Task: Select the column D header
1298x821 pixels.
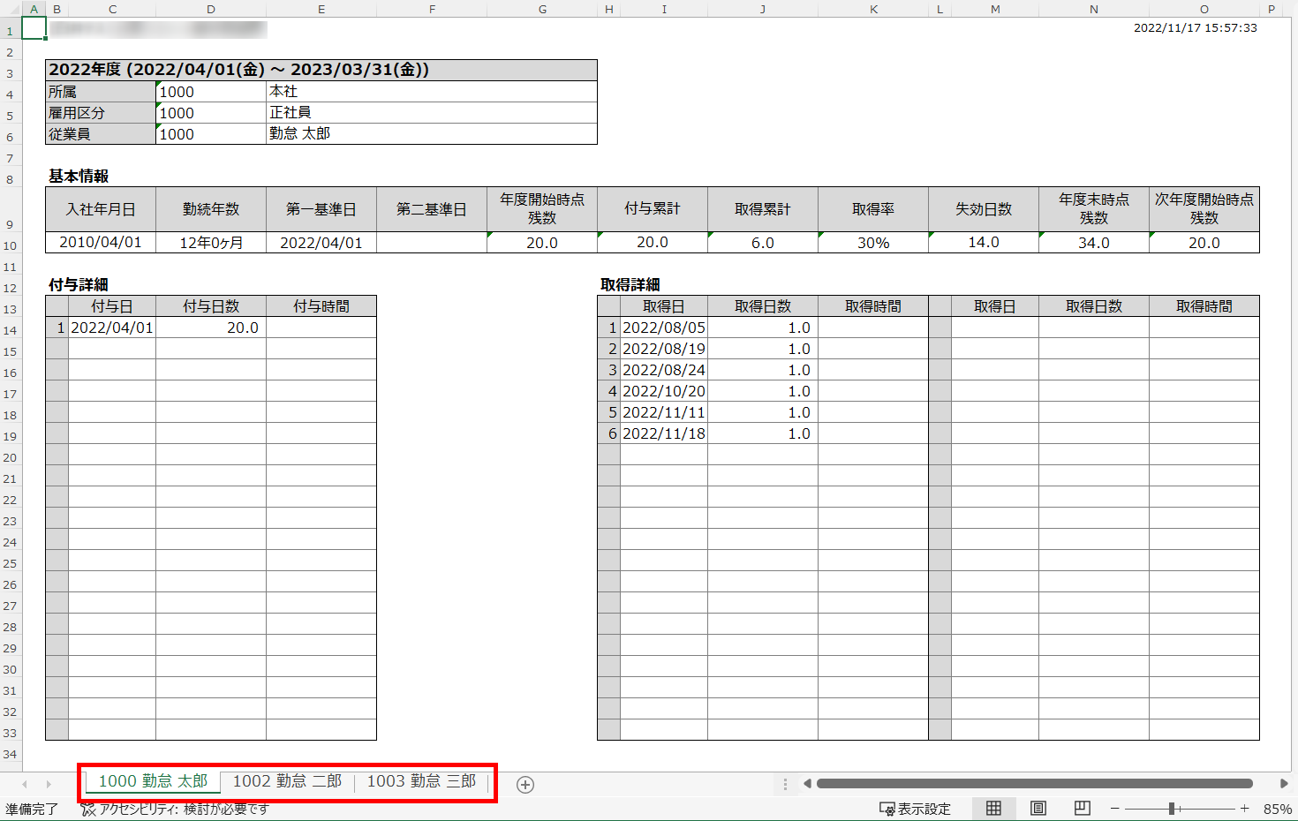Action: [x=210, y=9]
